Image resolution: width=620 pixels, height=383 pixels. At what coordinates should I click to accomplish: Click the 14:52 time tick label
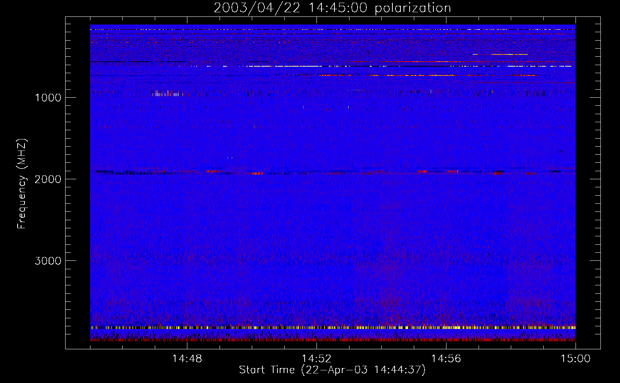(317, 359)
